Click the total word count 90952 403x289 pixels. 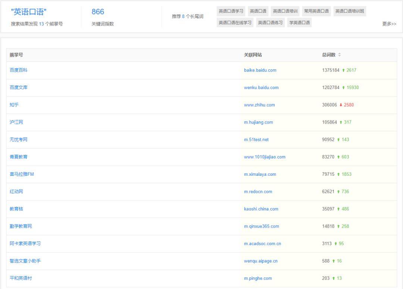(x=328, y=140)
